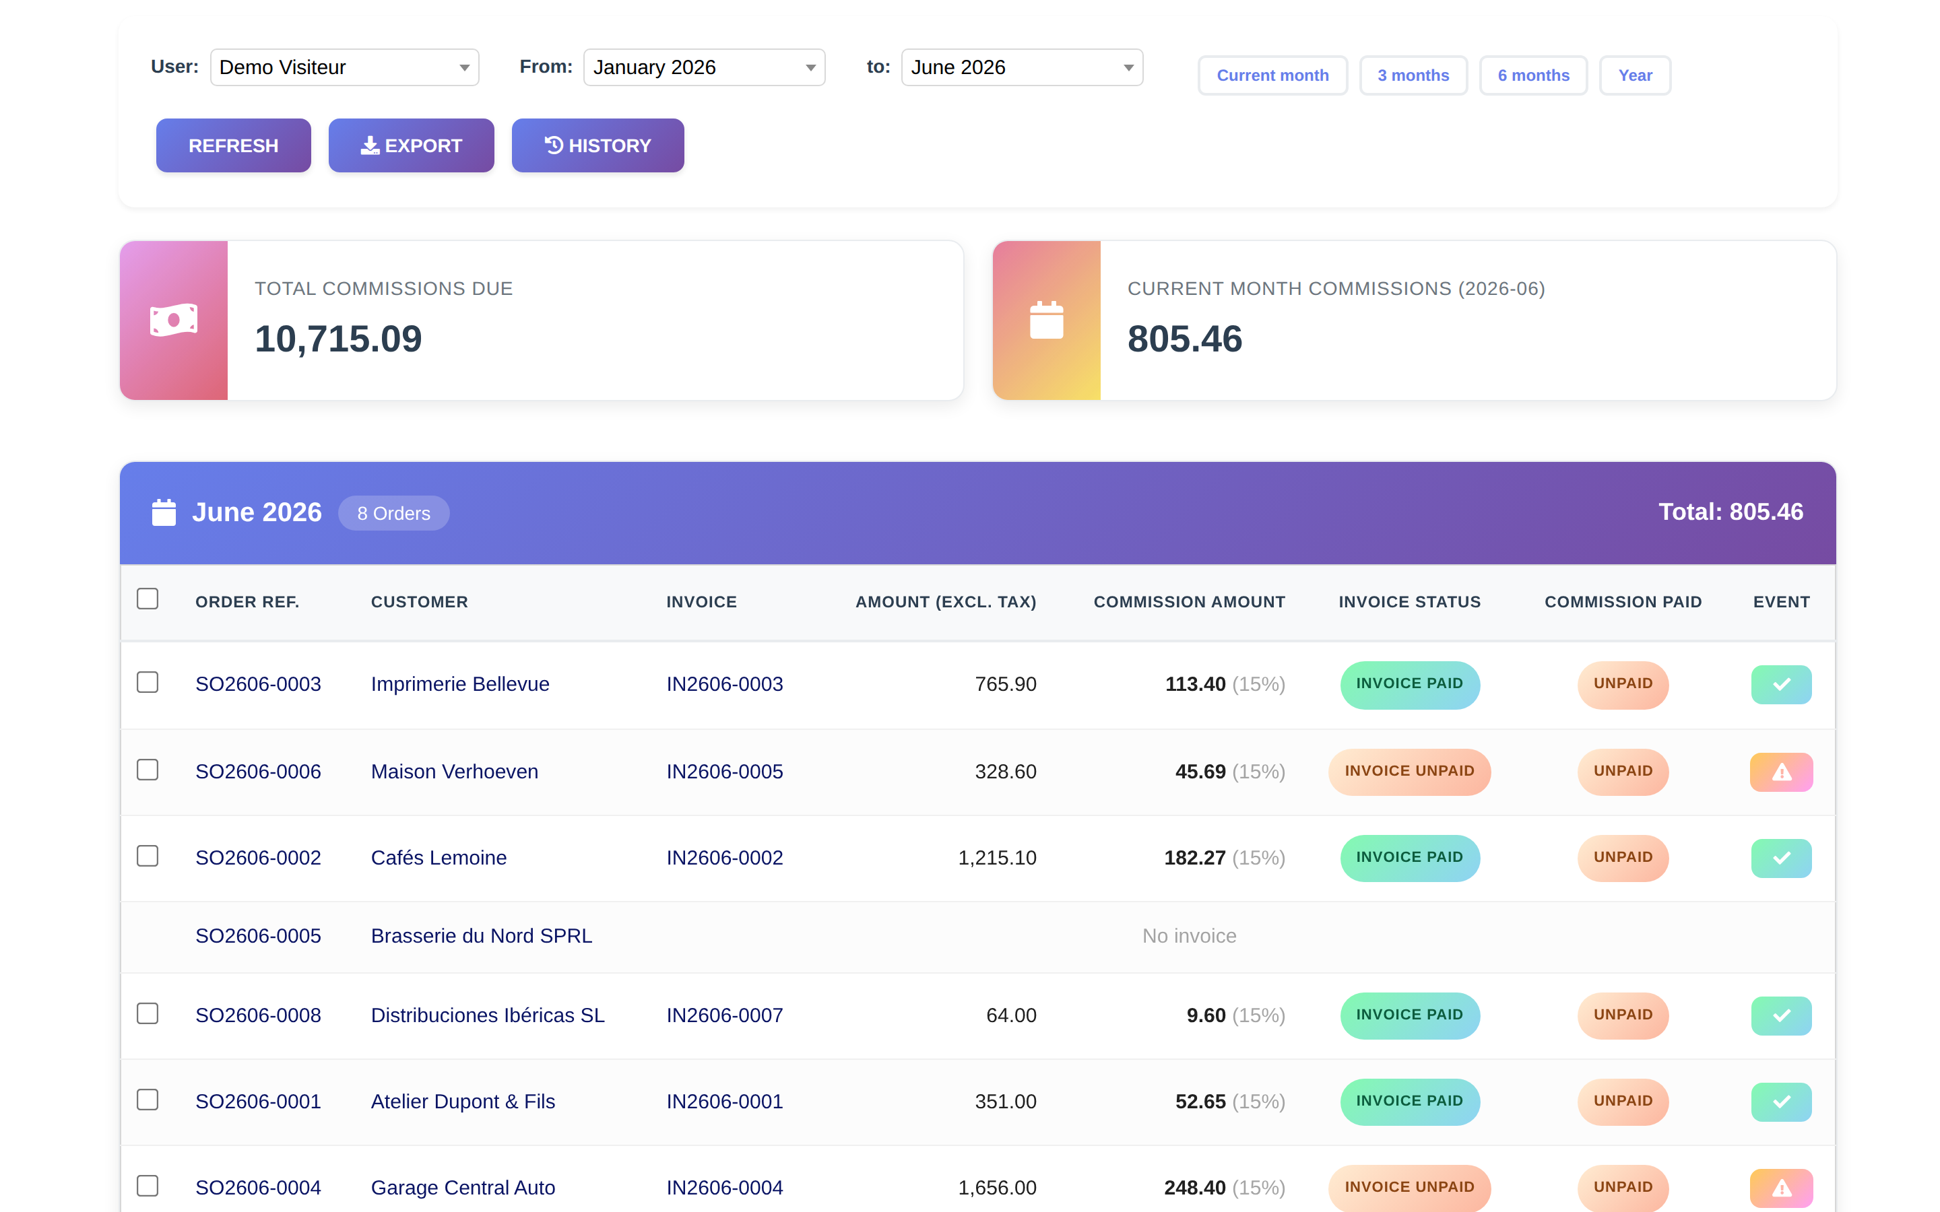The image size is (1940, 1212).
Task: Click the calendar icon beside June 2026 header
Action: [x=164, y=512]
